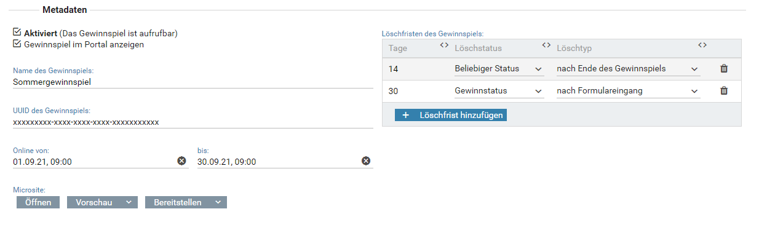Click 'Löschfrist hinzufügen' button
This screenshot has height=225, width=759.
pos(451,115)
